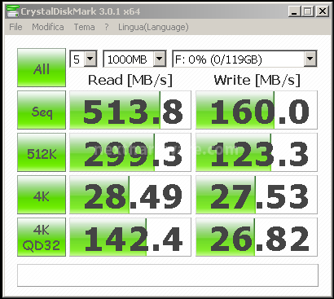
Task: Start the 512K test
Action: tap(42, 152)
